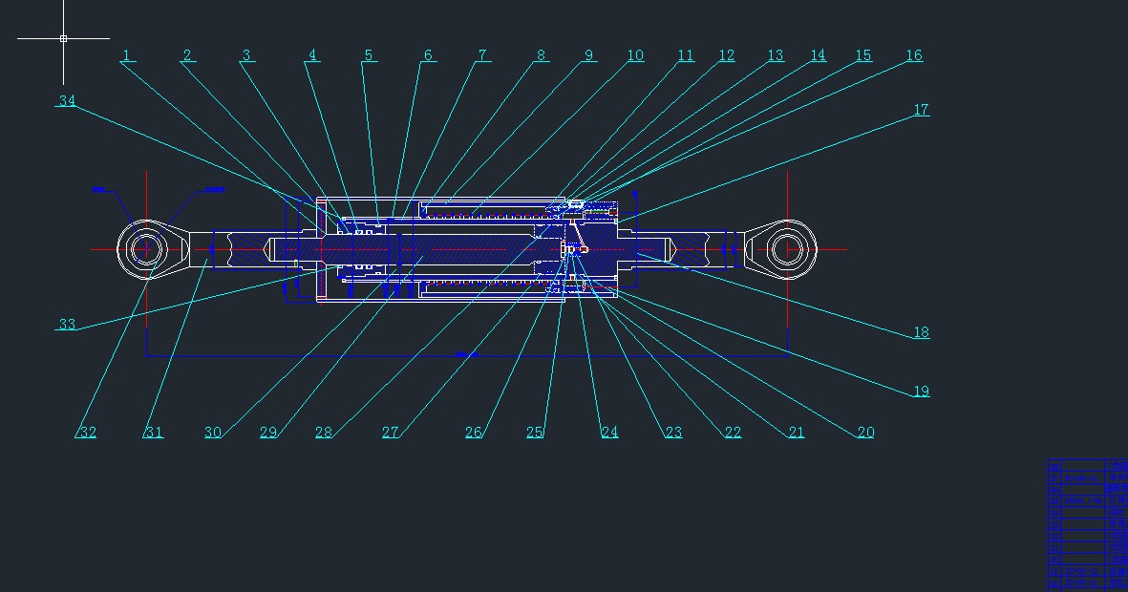Select part balloon number 15
The height and width of the screenshot is (592, 1128).
point(863,55)
